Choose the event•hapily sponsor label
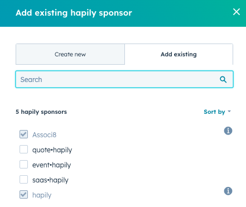246x207 pixels. 51,165
